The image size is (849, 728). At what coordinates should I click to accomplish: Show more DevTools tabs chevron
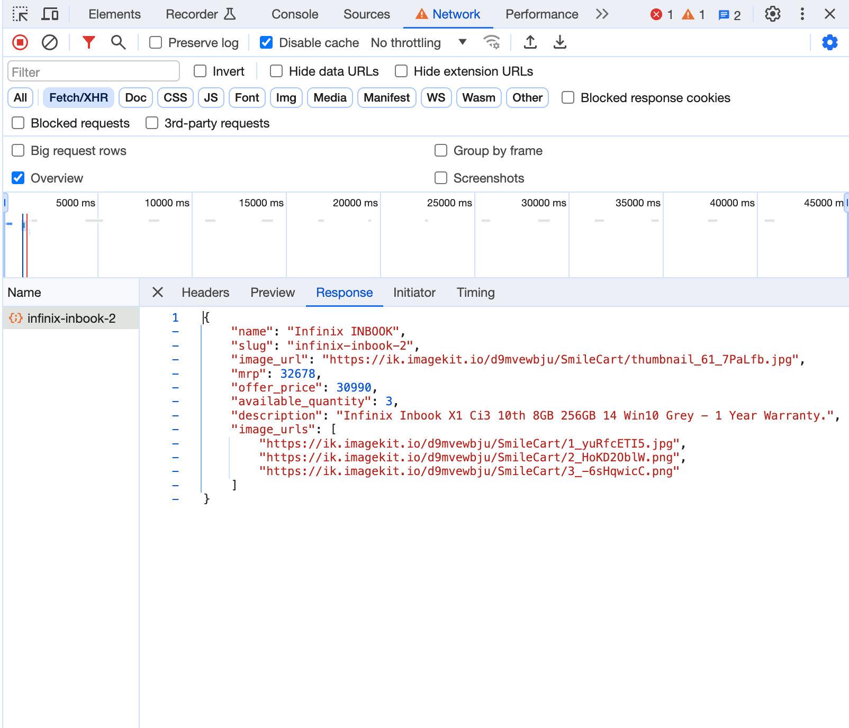(602, 14)
